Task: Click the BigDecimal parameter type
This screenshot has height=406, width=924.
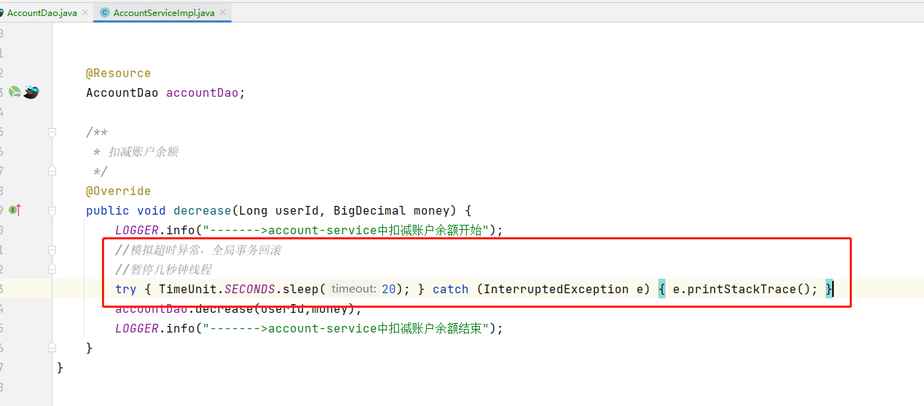Action: tap(370, 211)
